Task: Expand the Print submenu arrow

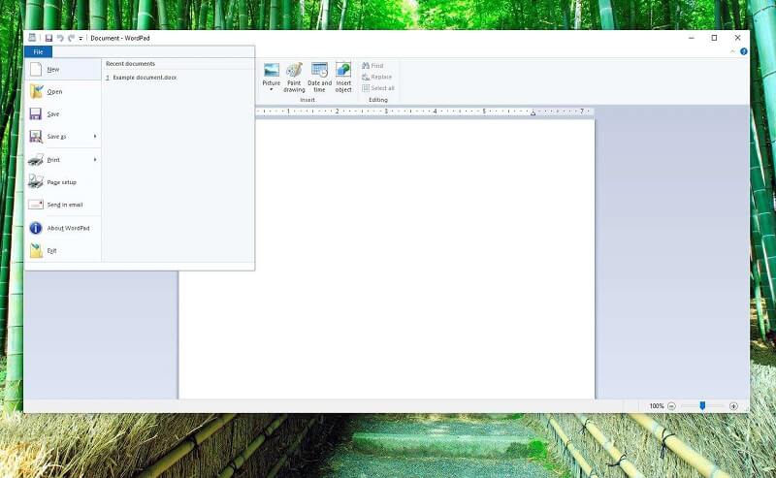Action: click(x=95, y=160)
